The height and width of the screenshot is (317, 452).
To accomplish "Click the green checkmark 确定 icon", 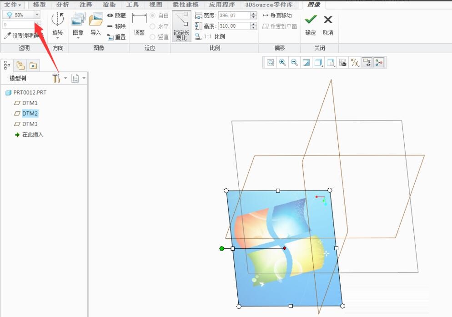I will tap(311, 20).
